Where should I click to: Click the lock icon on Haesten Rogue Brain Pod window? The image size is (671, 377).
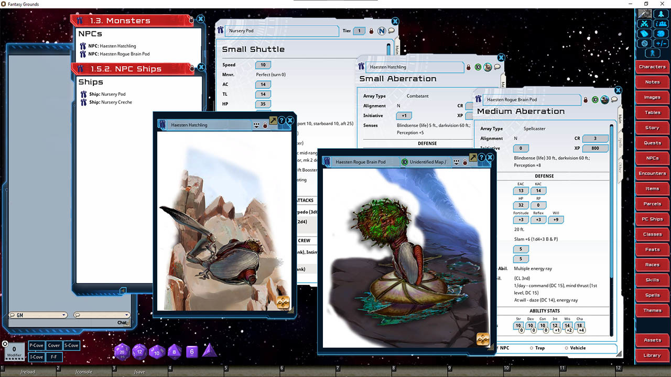point(586,99)
